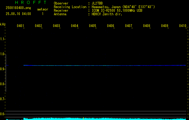Click the 1.0 frequency axis label

pyautogui.click(x=2, y=54)
